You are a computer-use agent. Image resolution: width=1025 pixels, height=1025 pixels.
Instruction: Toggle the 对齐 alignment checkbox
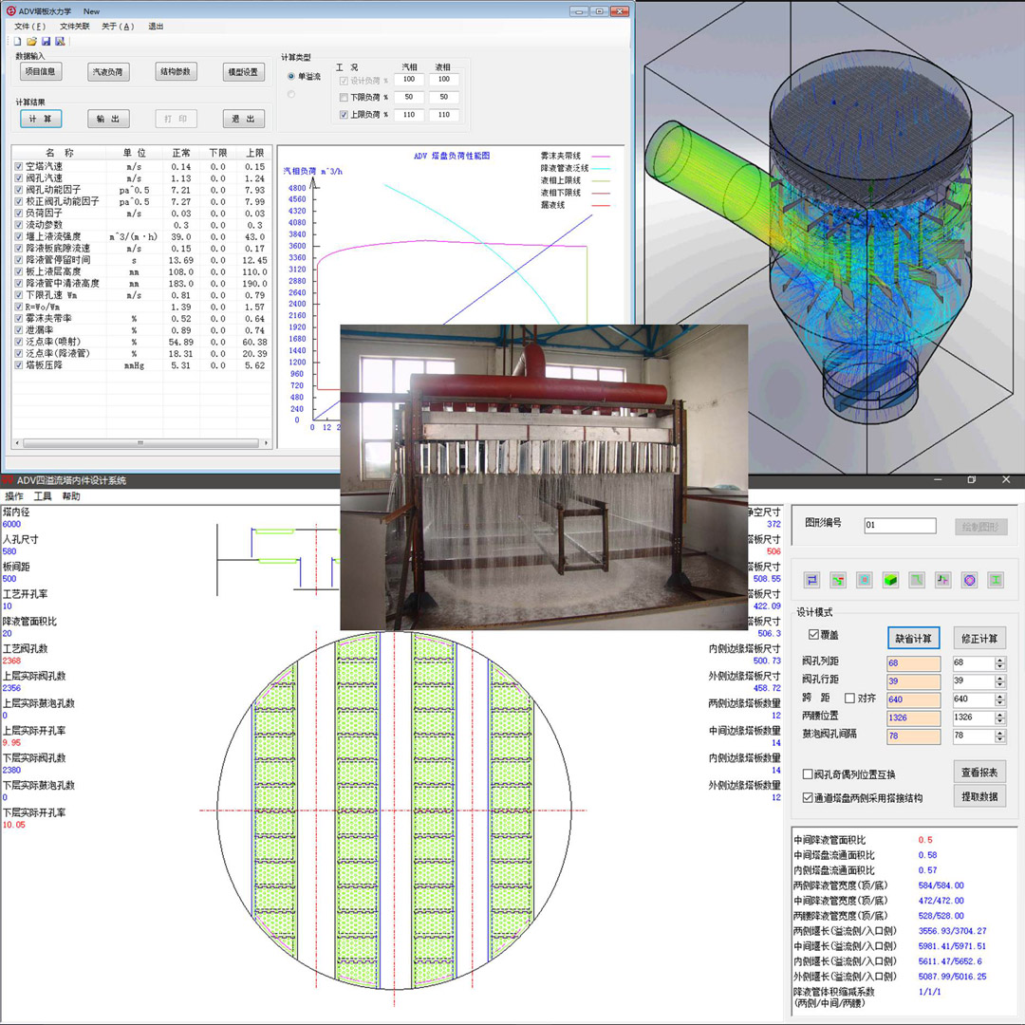850,699
